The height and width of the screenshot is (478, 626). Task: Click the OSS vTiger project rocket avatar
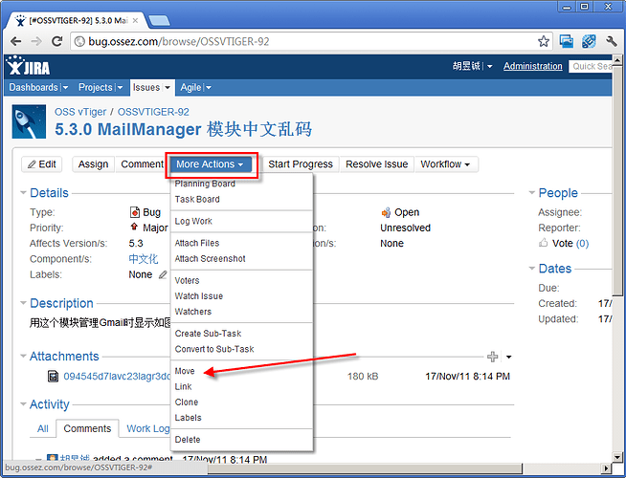coord(29,121)
